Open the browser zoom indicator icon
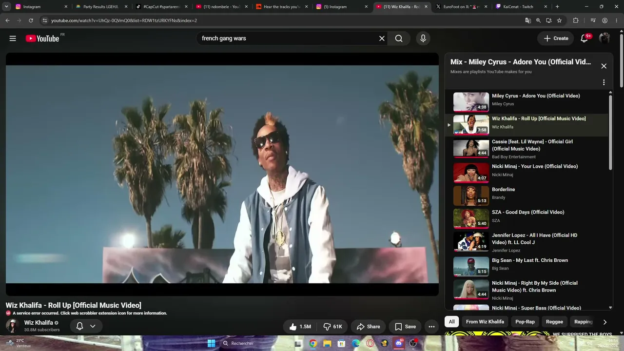This screenshot has width=624, height=351. [x=538, y=20]
